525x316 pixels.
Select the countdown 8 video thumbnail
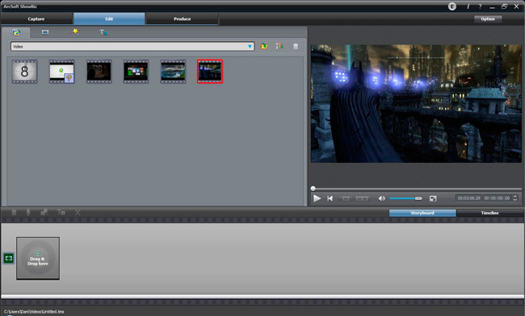[24, 72]
